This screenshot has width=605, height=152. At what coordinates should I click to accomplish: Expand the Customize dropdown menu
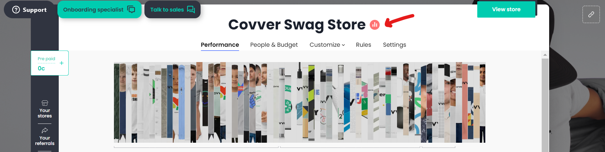[327, 45]
